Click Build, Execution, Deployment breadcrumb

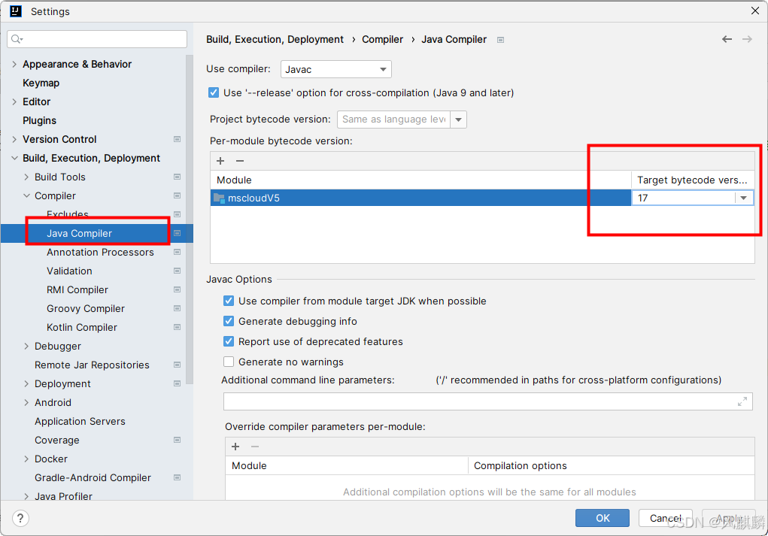[x=275, y=40]
